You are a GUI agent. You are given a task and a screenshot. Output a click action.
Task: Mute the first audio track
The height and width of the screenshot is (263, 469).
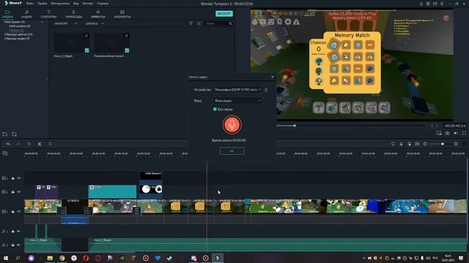pyautogui.click(x=19, y=231)
